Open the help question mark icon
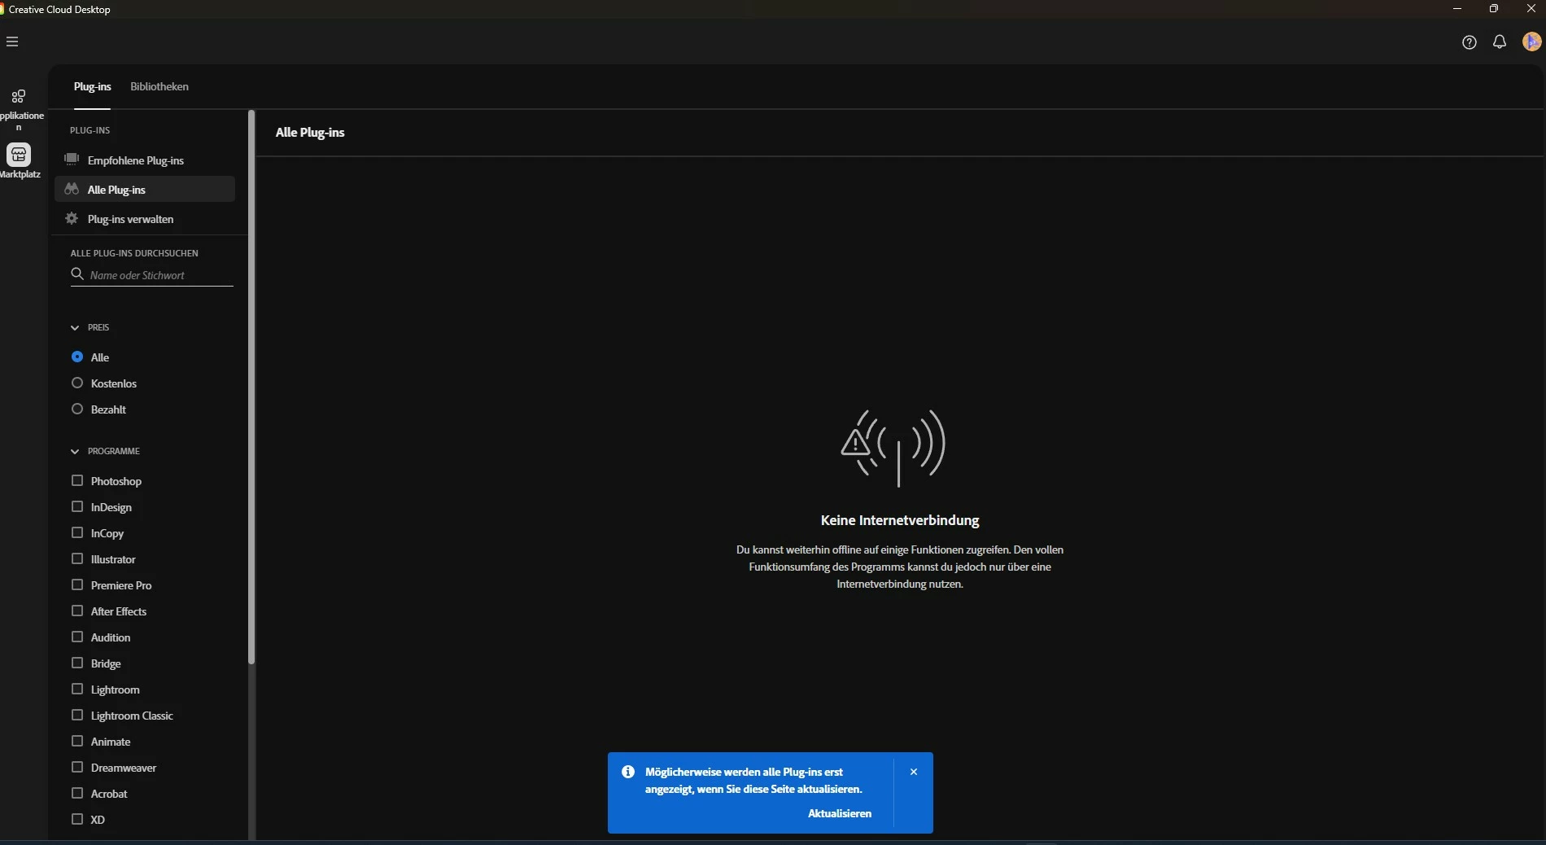The width and height of the screenshot is (1546, 845). click(1469, 42)
